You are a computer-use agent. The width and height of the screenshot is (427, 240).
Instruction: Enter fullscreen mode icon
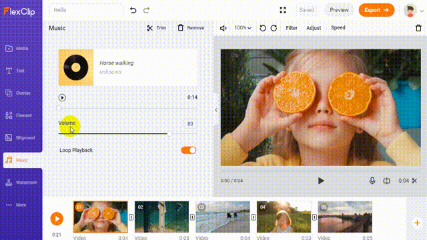click(x=283, y=11)
